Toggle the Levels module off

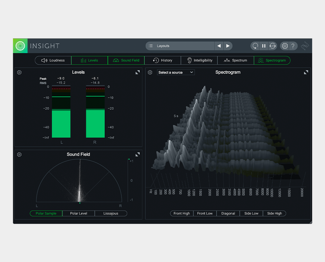tap(90, 60)
